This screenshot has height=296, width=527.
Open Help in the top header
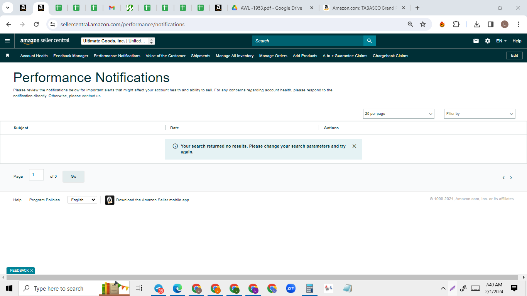coord(517,41)
